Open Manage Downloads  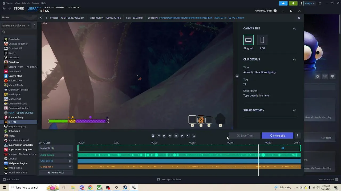pyautogui.click(x=169, y=180)
